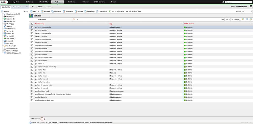This screenshot has width=253, height=124.
Task: Click the search icon in Andere tree header
Action: click(x=27, y=11)
